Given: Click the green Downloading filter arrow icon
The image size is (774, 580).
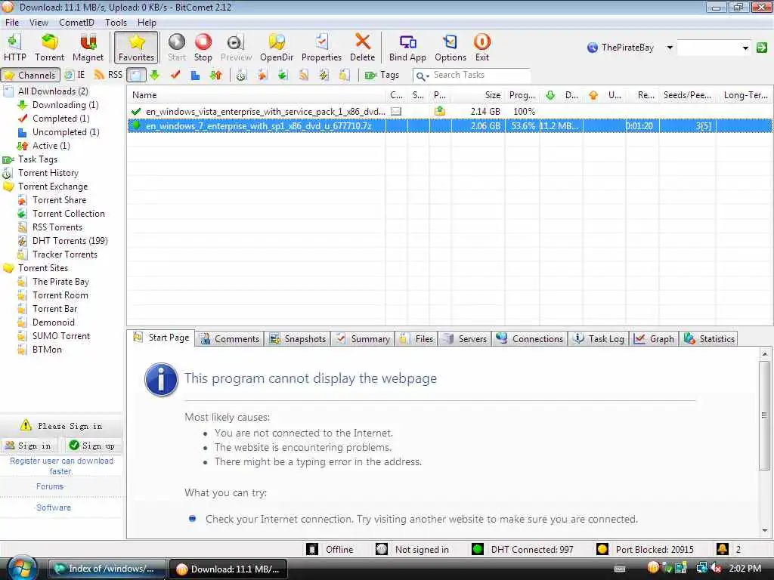Looking at the screenshot, I should point(154,75).
